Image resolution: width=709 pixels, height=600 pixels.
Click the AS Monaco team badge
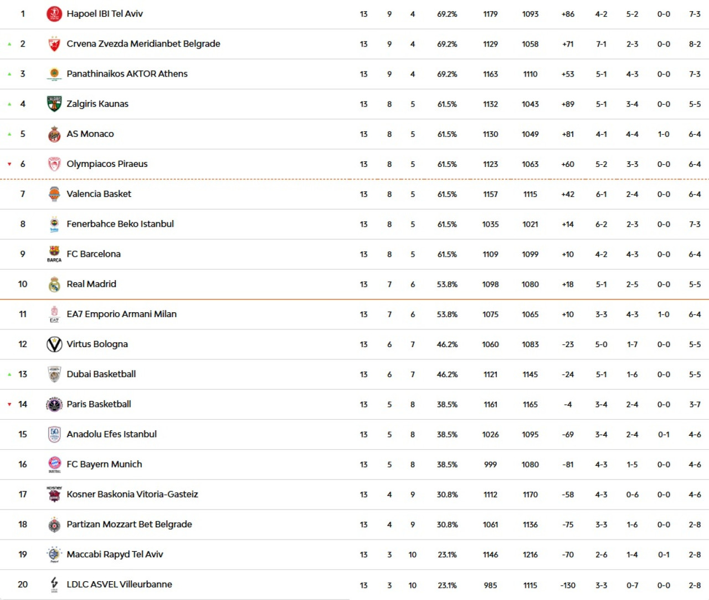(54, 134)
